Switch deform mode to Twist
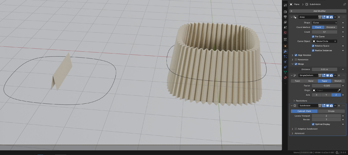The height and width of the screenshot is (155, 348). pos(297,81)
